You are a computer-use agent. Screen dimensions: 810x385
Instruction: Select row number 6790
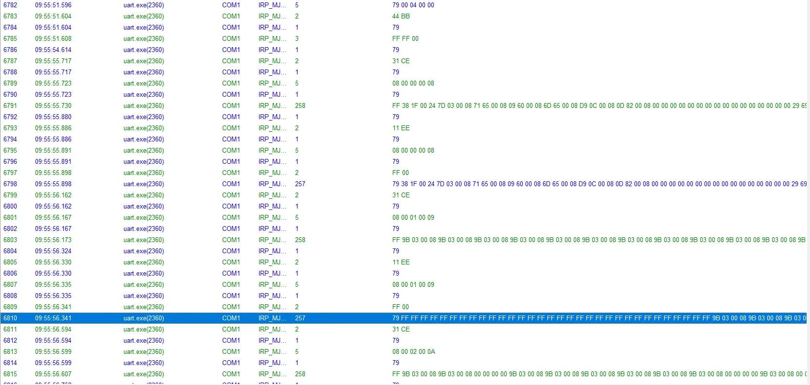point(10,95)
